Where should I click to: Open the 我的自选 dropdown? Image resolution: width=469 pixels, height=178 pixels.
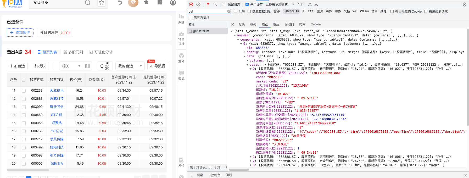click(x=130, y=66)
